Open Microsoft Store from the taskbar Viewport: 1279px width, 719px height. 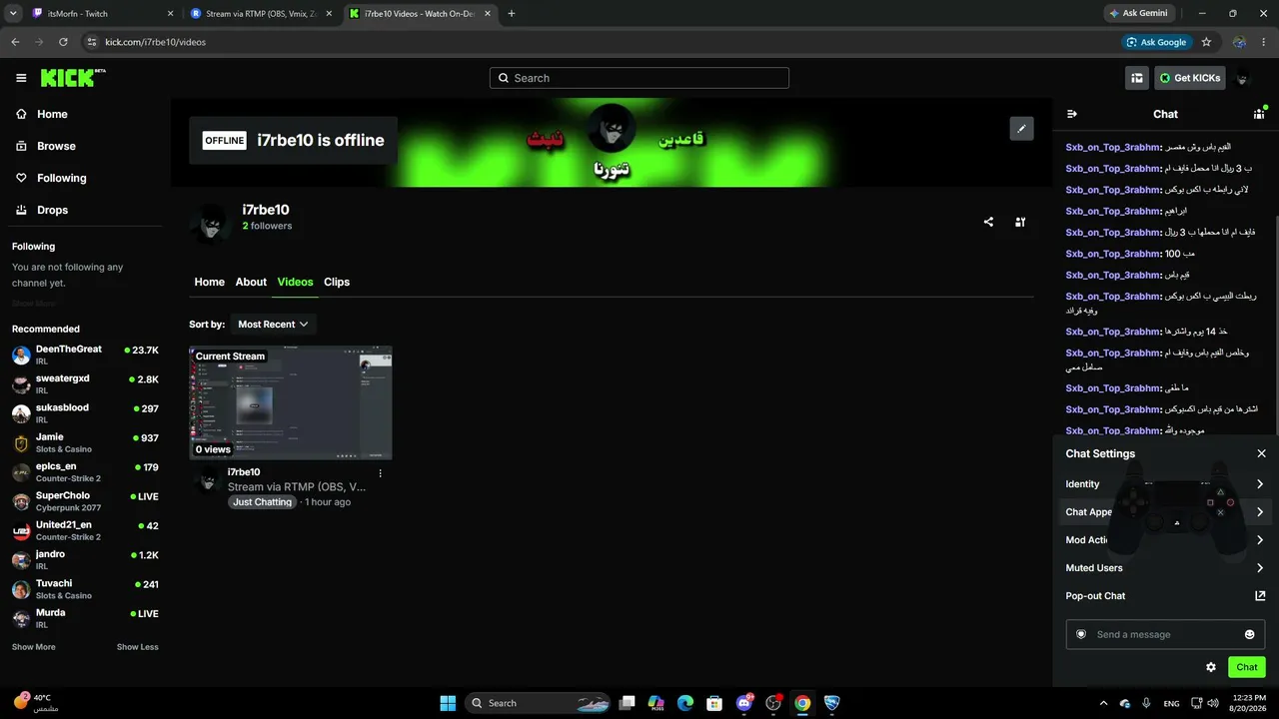pos(714,703)
